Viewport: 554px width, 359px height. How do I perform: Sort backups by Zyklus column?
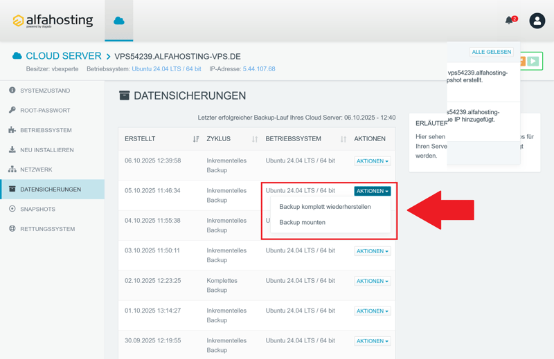[254, 139]
